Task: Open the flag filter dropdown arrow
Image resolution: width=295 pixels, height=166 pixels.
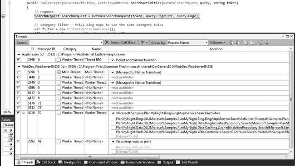Action: coord(147,43)
